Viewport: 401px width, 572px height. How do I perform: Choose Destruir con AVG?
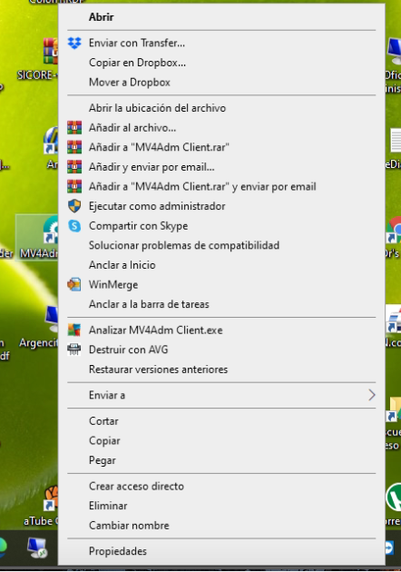point(221,350)
